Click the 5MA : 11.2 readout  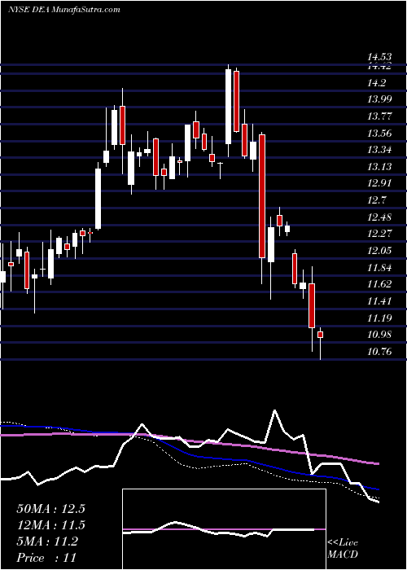point(47,541)
